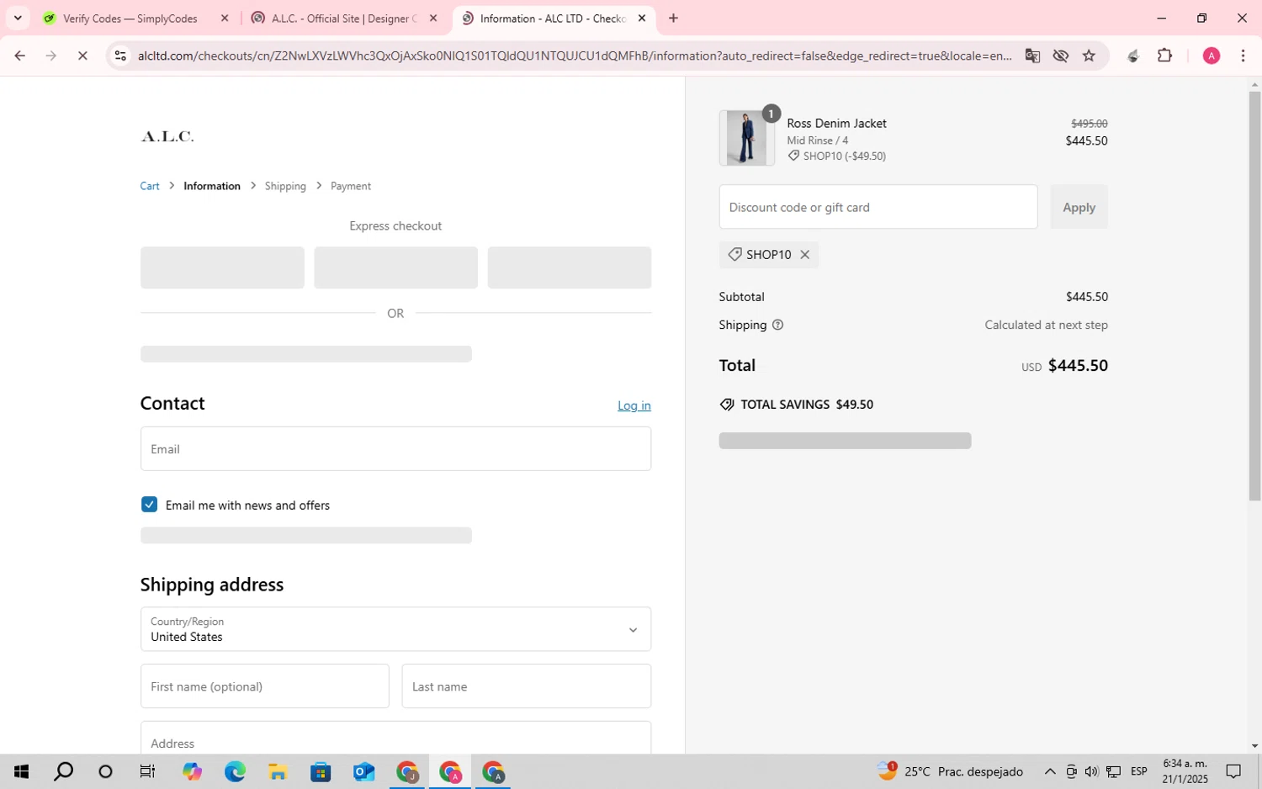The image size is (1262, 789).
Task: Click the A.L.C. logo
Action: [167, 136]
